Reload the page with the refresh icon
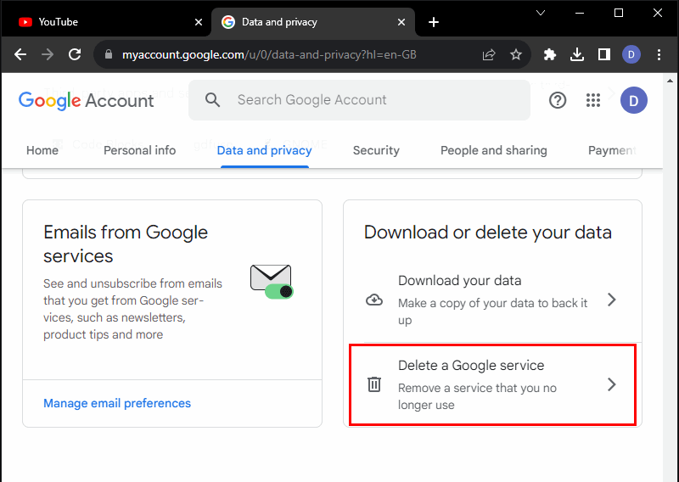The image size is (679, 482). pyautogui.click(x=75, y=54)
